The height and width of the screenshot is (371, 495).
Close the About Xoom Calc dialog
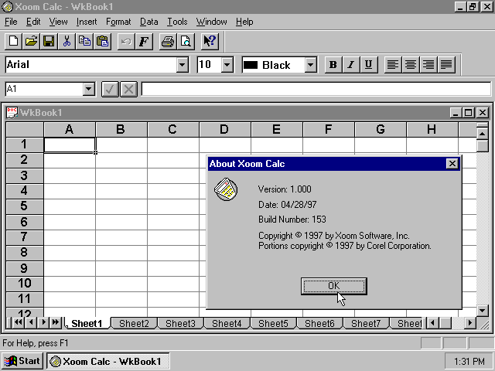(x=452, y=163)
